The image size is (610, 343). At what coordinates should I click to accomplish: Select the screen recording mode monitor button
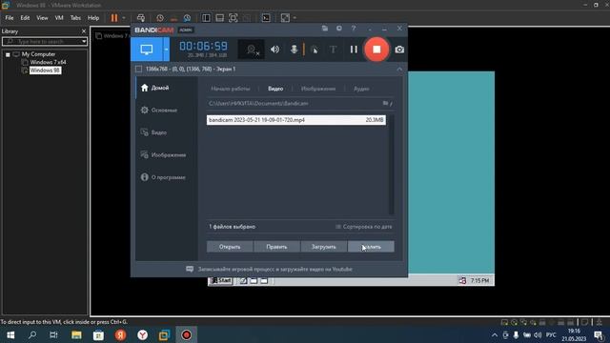click(x=147, y=50)
